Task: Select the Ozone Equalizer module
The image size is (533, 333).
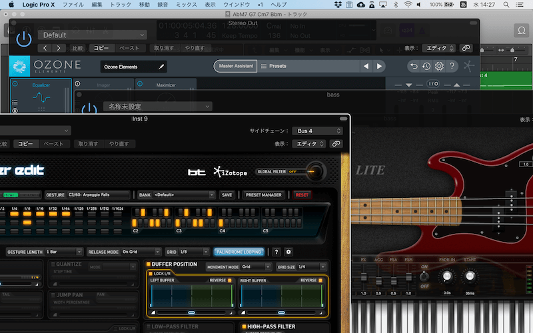Action: pyautogui.click(x=41, y=96)
